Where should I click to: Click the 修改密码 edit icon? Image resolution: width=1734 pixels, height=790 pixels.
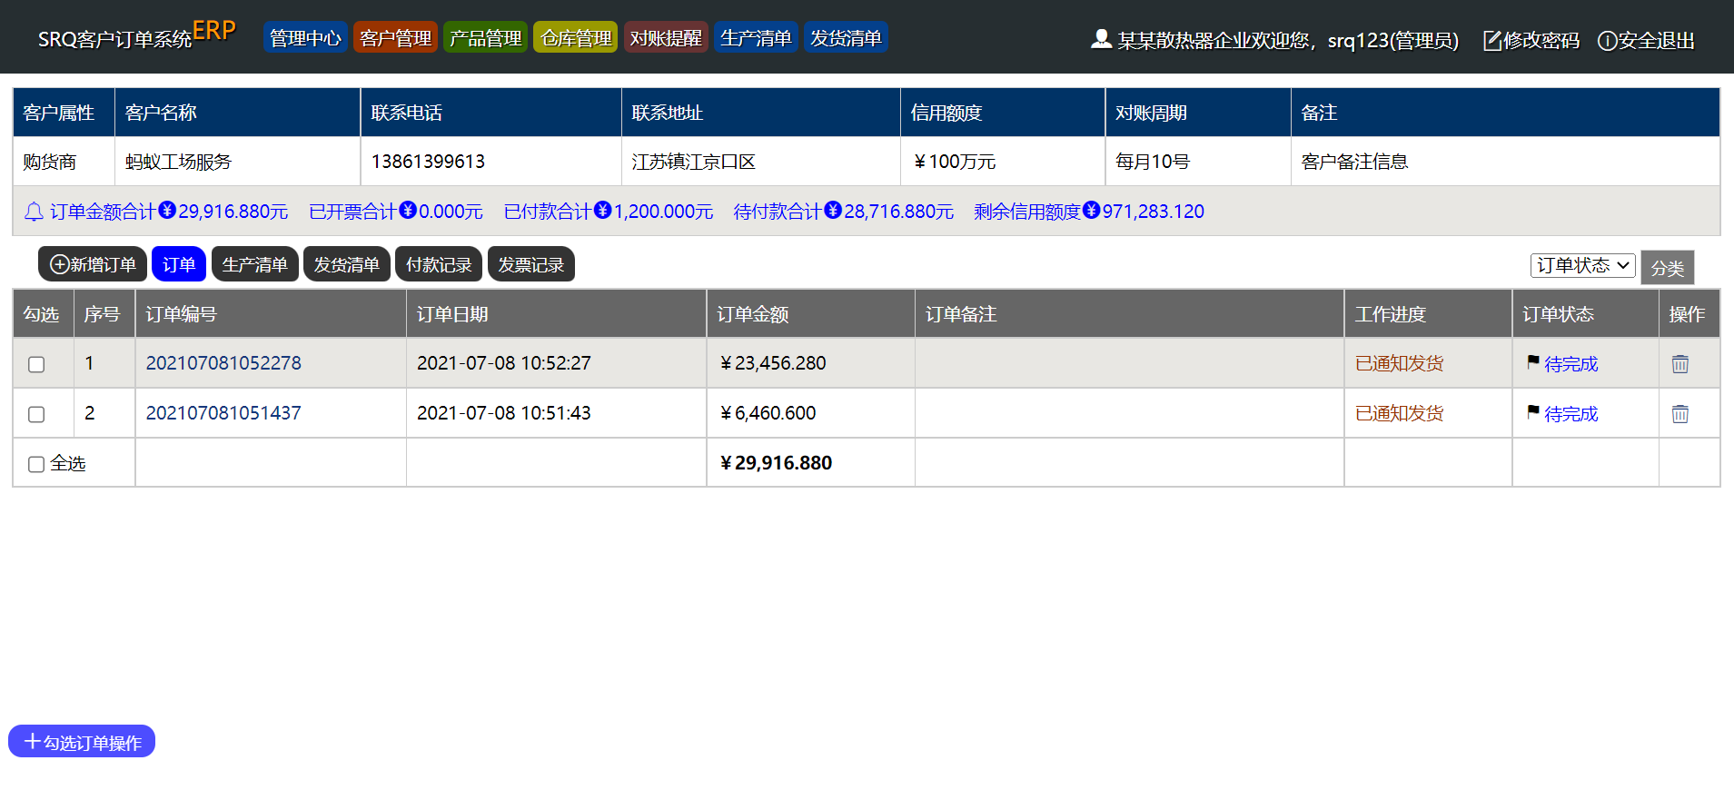(x=1491, y=41)
